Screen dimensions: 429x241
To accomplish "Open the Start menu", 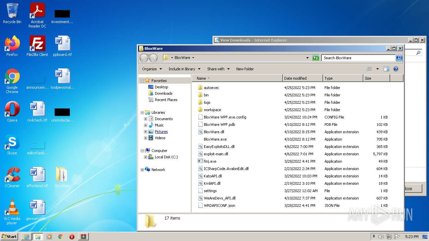I will pos(9,237).
